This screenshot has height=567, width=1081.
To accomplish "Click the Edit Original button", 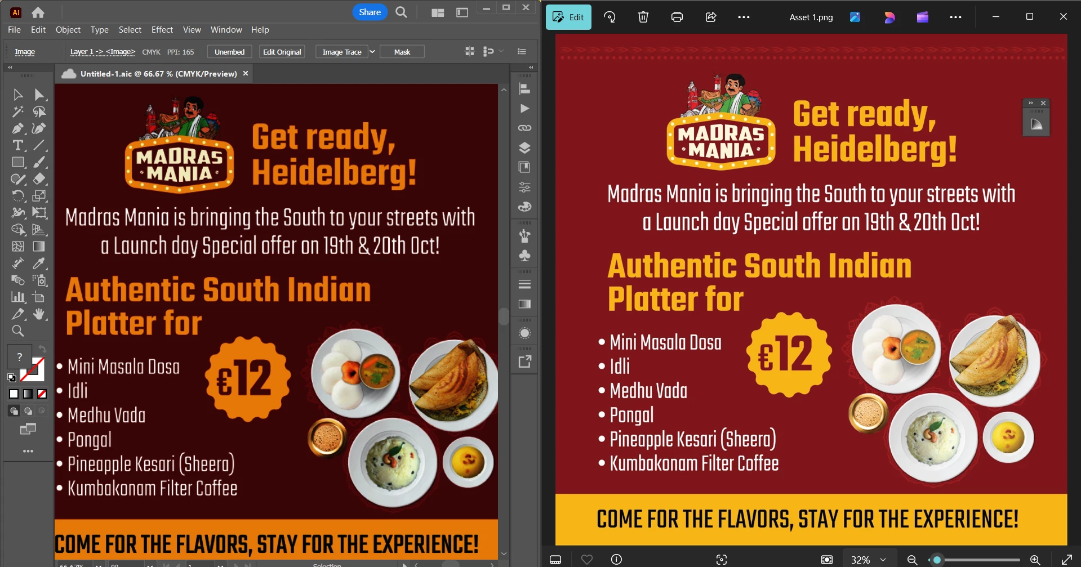I will (x=282, y=52).
